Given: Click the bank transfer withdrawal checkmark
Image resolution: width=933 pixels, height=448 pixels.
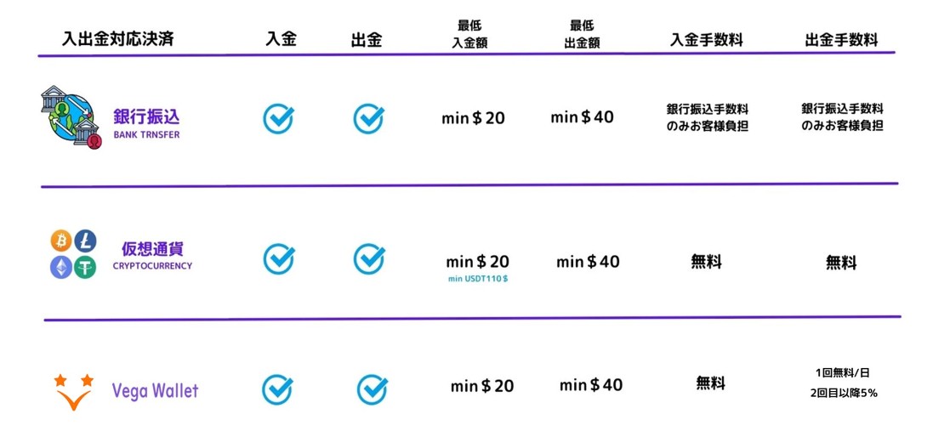Looking at the screenshot, I should (368, 118).
